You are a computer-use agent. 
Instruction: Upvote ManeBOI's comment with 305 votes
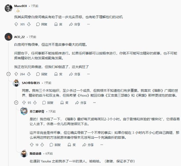pyautogui.click(x=16, y=24)
